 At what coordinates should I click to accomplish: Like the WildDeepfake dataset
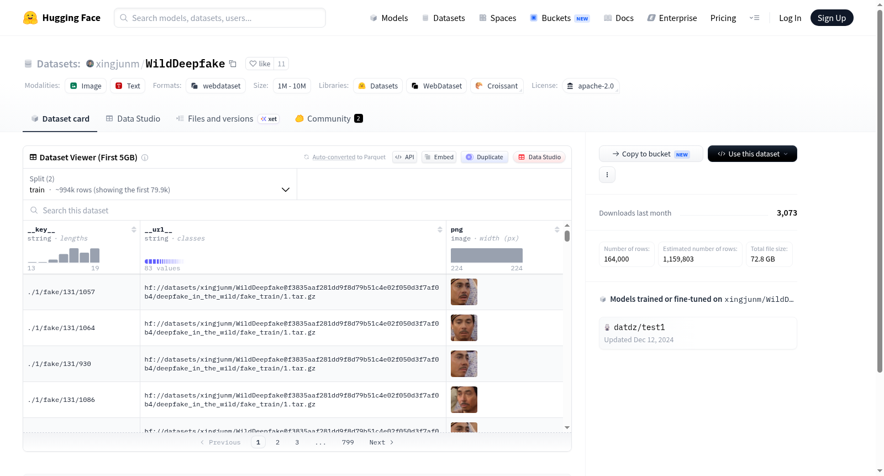coord(260,64)
